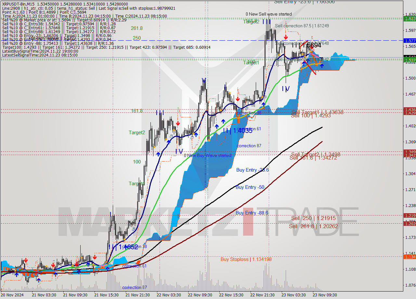Click the 1.076 price axis label
Image resolution: width=416 pixels, height=299 pixels.
point(410,285)
